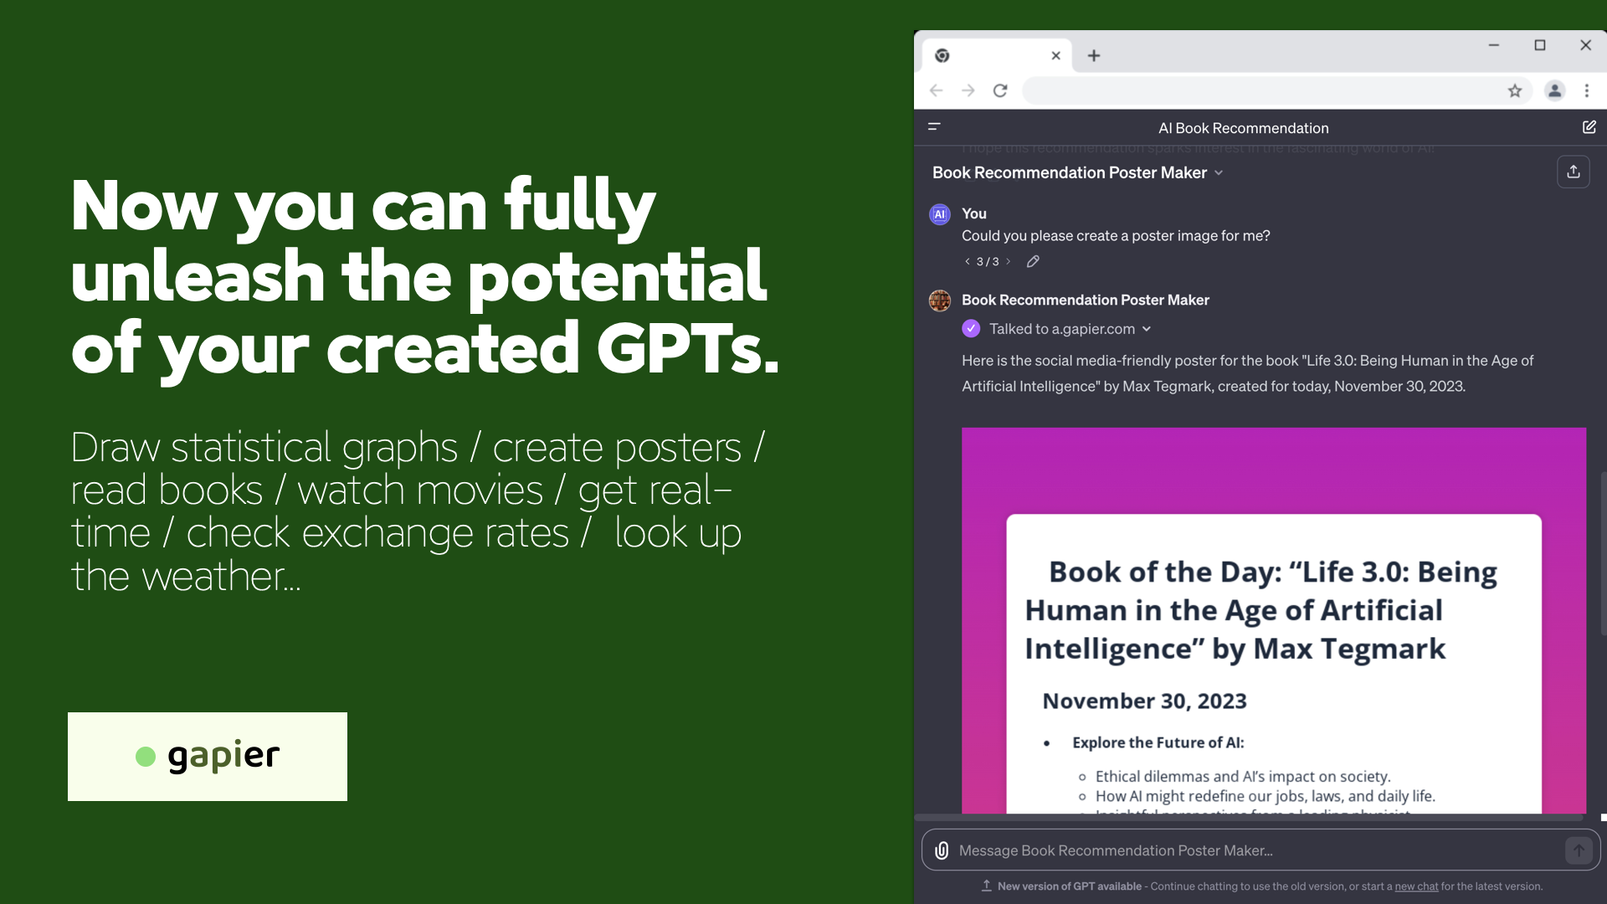Go to next message version arrow
This screenshot has width=1607, height=904.
point(1008,261)
